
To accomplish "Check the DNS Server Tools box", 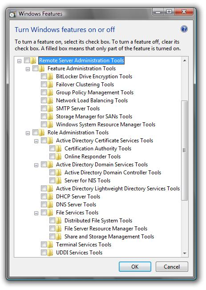I will point(44,204).
